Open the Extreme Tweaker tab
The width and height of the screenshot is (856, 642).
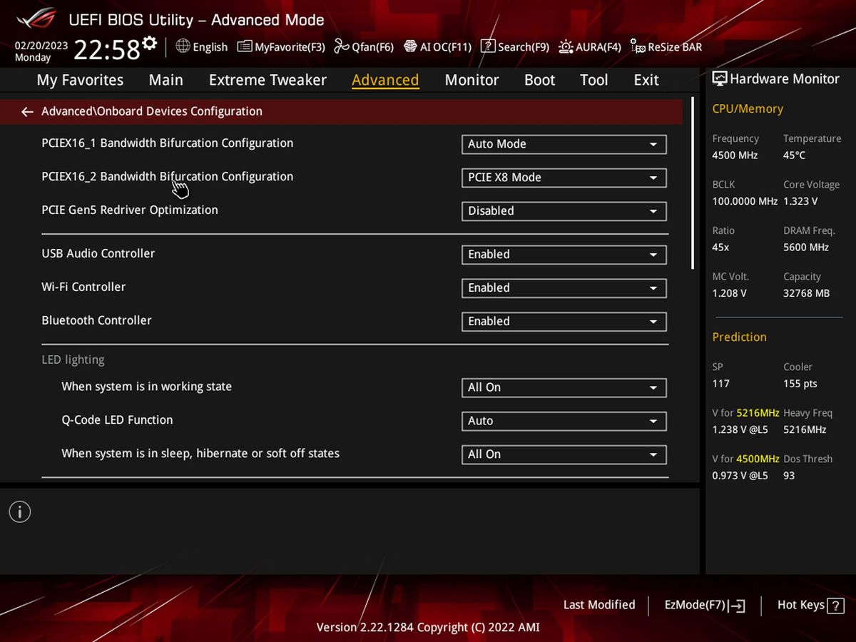tap(267, 80)
